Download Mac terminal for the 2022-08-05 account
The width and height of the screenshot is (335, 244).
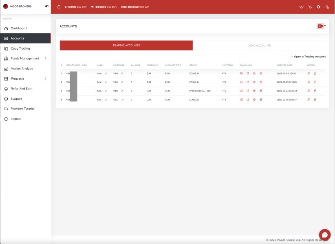click(x=248, y=100)
